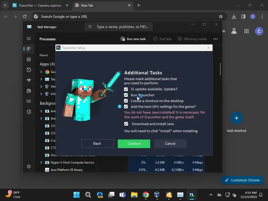Screen dimensions: 268x201
Task: Uncheck 'Download and install Java' checkbox
Action: (x=126, y=124)
